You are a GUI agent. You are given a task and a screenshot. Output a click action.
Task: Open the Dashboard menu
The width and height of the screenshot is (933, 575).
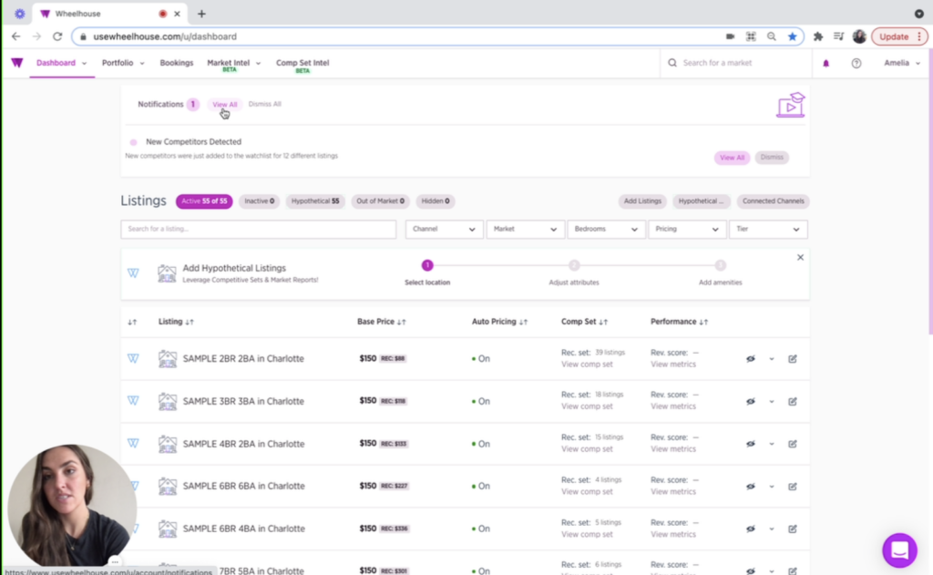pyautogui.click(x=61, y=63)
